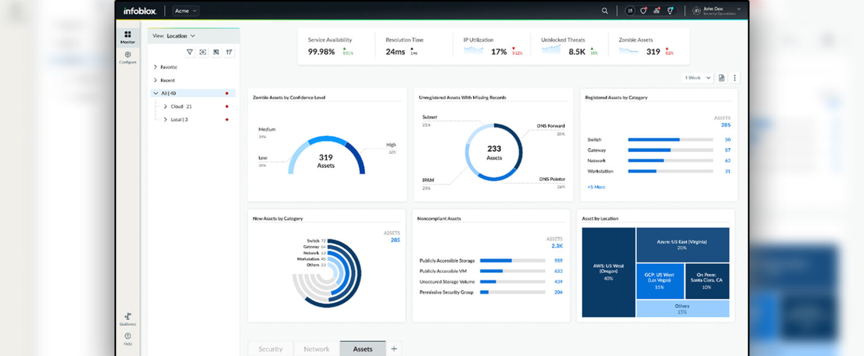
Task: Open the search from the top bar
Action: pos(604,11)
